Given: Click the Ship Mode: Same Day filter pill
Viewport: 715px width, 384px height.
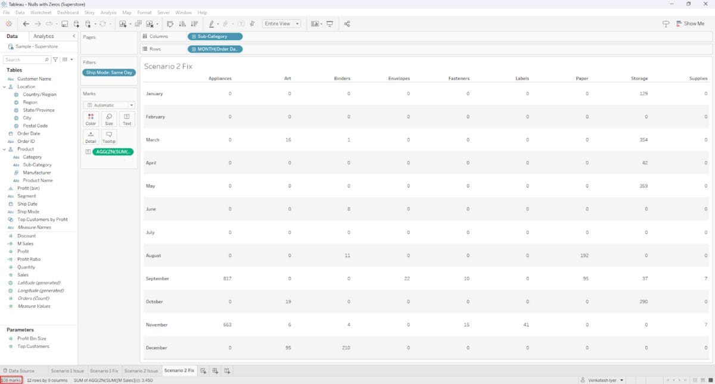Looking at the screenshot, I should click(109, 73).
